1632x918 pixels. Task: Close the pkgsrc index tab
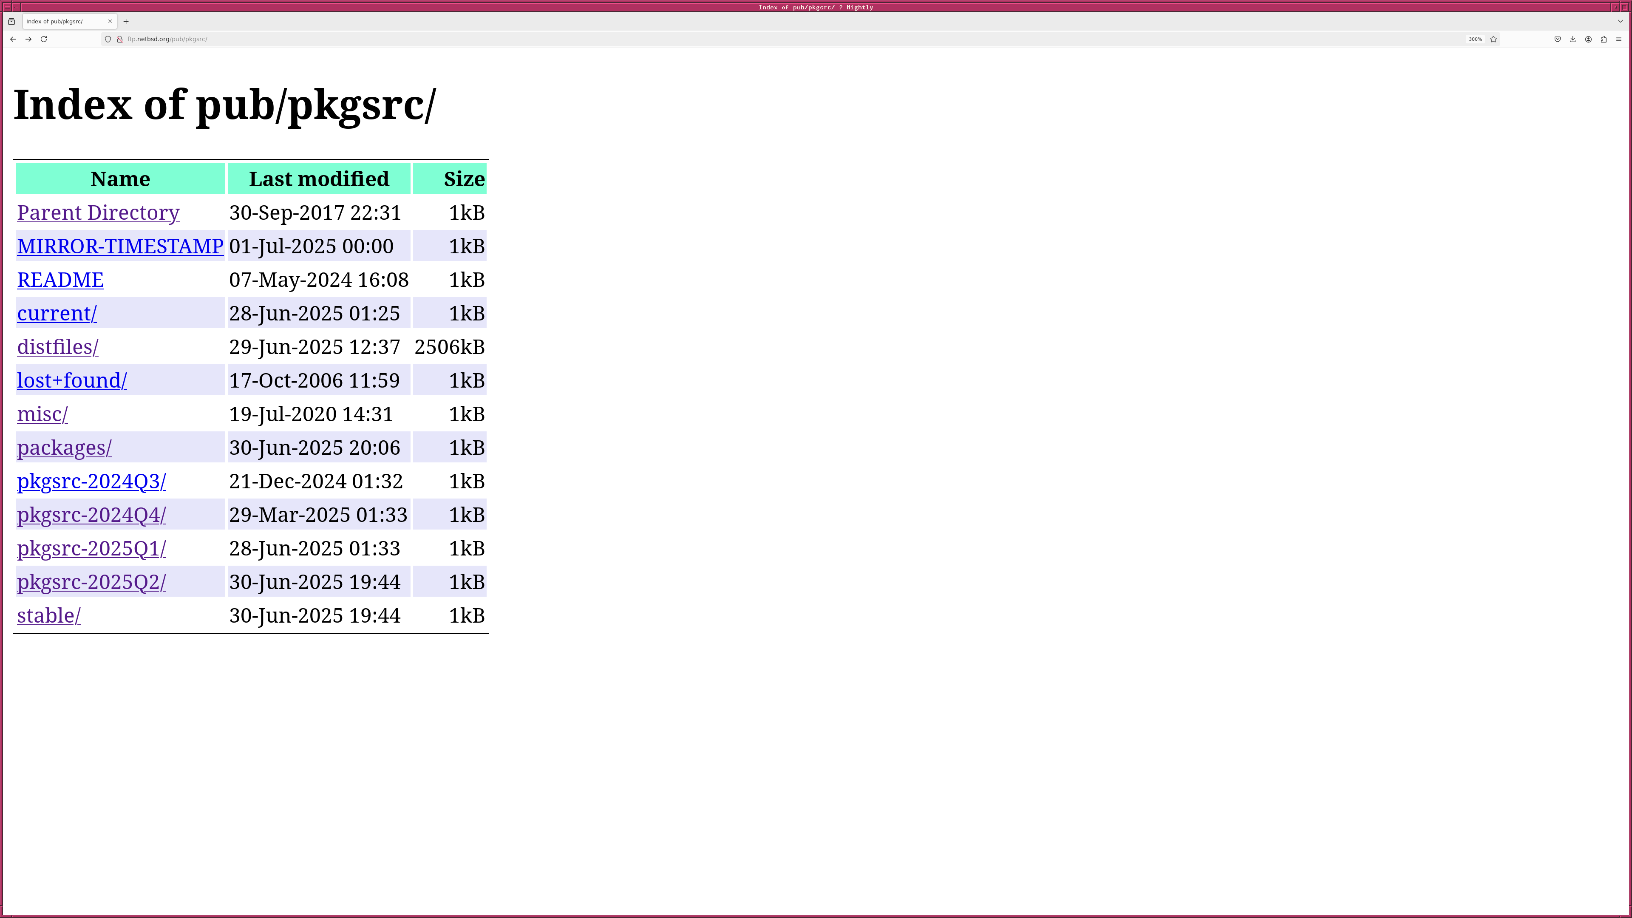[x=110, y=22]
